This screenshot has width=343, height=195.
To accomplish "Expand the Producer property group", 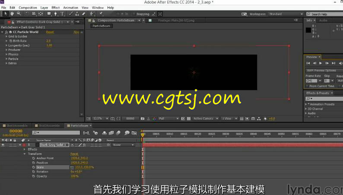I will 6,50.
